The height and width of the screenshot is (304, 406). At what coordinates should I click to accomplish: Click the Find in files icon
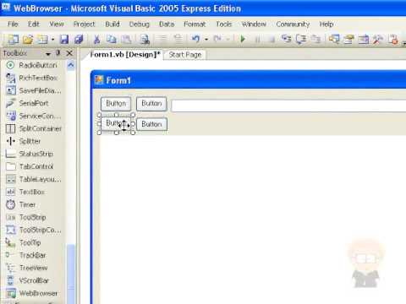tap(145, 39)
